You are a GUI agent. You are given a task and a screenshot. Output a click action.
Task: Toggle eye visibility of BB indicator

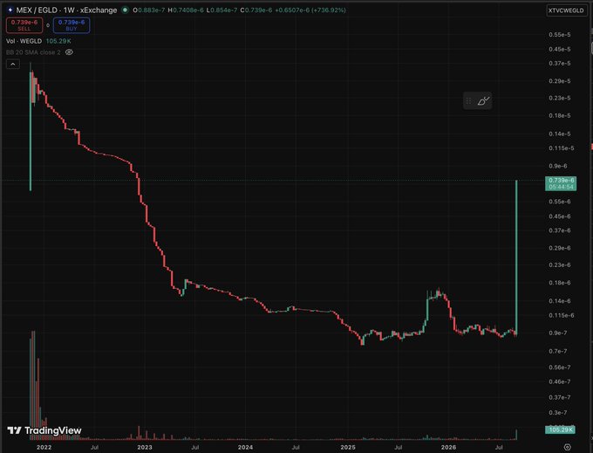69,52
